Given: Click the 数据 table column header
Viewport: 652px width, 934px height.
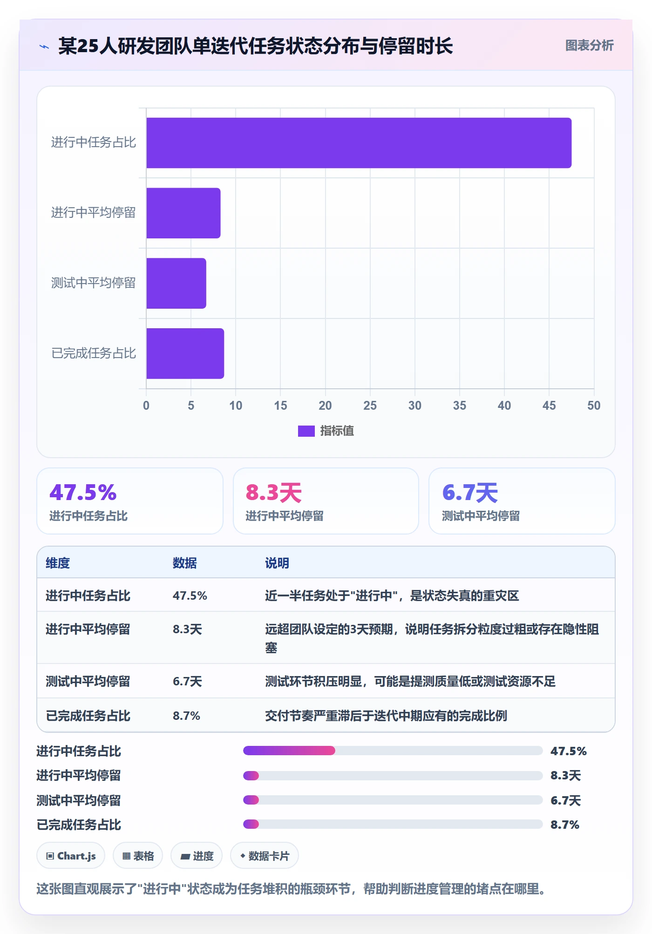Looking at the screenshot, I should tap(185, 563).
